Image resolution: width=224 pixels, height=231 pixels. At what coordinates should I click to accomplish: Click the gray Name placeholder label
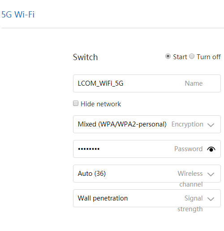(x=194, y=83)
